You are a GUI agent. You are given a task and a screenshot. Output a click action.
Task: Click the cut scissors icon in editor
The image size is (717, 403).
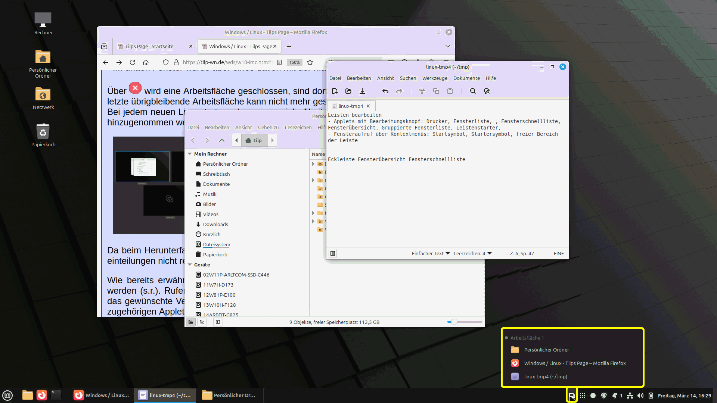[422, 91]
